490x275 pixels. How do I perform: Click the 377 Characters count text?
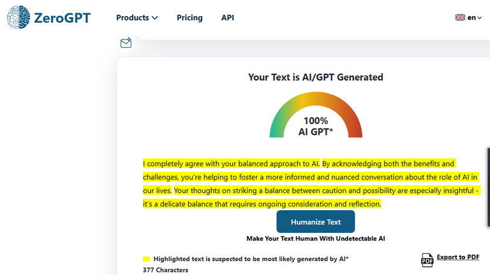point(166,270)
